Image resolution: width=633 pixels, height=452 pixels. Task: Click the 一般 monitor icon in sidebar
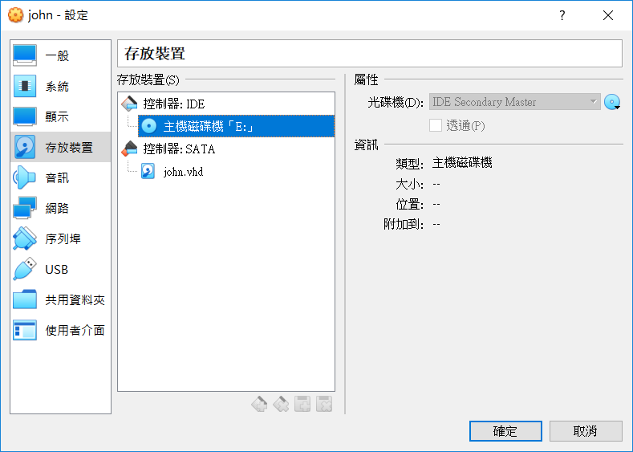[x=25, y=55]
